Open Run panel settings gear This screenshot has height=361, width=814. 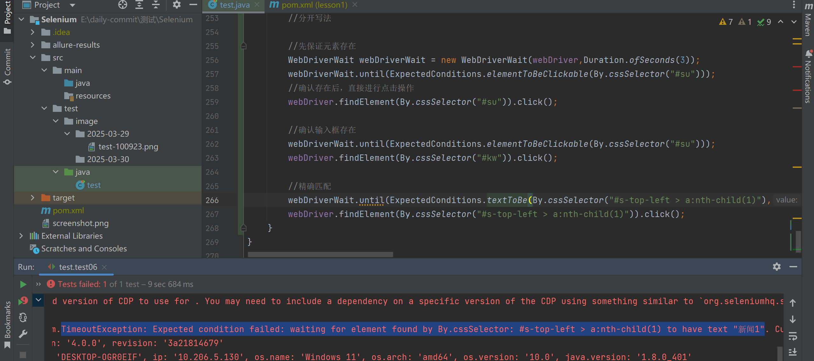[777, 267]
